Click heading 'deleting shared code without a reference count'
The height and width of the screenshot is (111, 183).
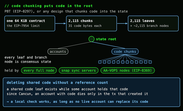[57, 83]
